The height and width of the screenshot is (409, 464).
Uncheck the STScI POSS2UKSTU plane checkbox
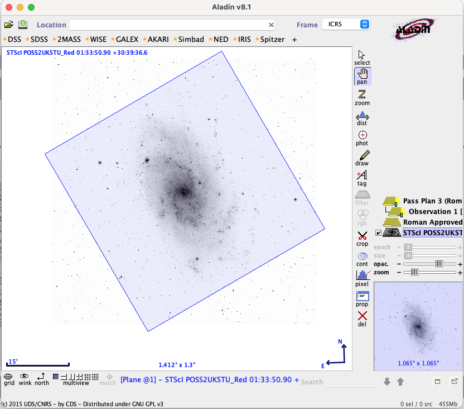click(x=379, y=233)
